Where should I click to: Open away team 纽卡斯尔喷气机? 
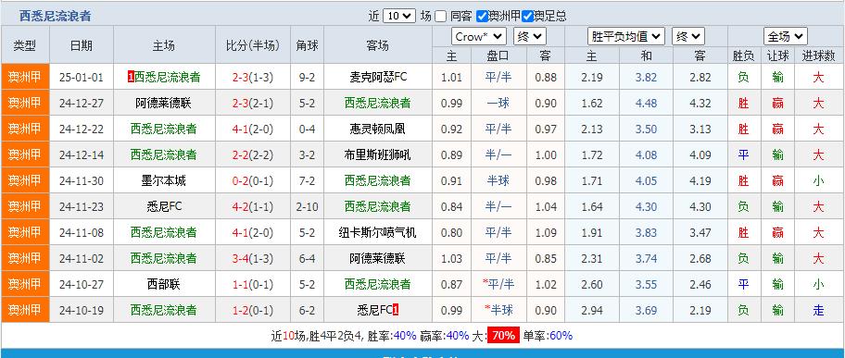[378, 232]
